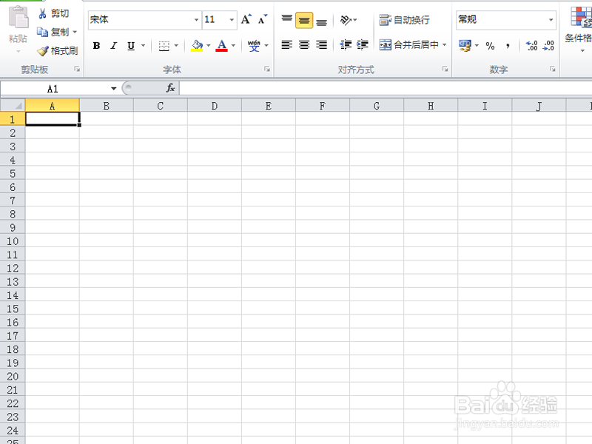Apply percent style
Viewport: 592px width, 444px height.
490,46
